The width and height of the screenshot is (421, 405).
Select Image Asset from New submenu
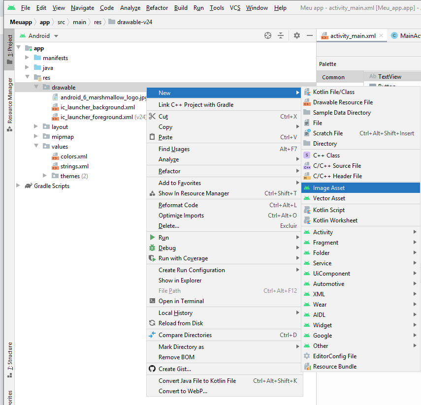329,188
